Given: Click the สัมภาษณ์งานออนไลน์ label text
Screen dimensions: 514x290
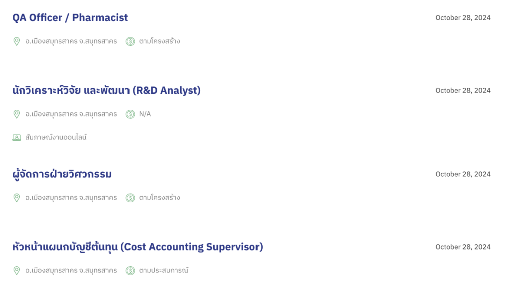Looking at the screenshot, I should [56, 137].
